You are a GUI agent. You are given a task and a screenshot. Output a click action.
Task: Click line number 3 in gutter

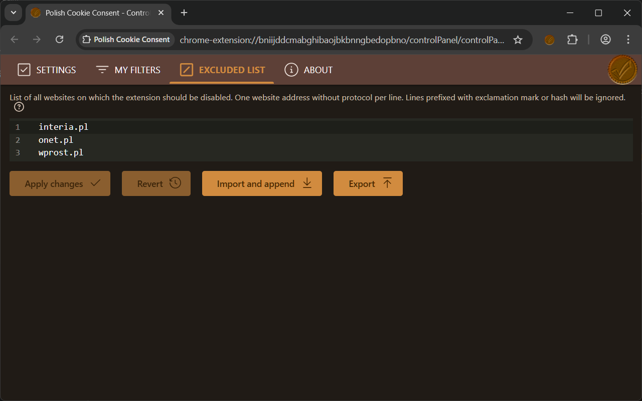coord(18,152)
